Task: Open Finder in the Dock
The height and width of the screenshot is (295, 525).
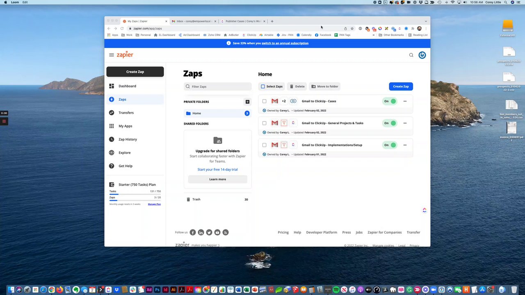Action: [x=11, y=290]
